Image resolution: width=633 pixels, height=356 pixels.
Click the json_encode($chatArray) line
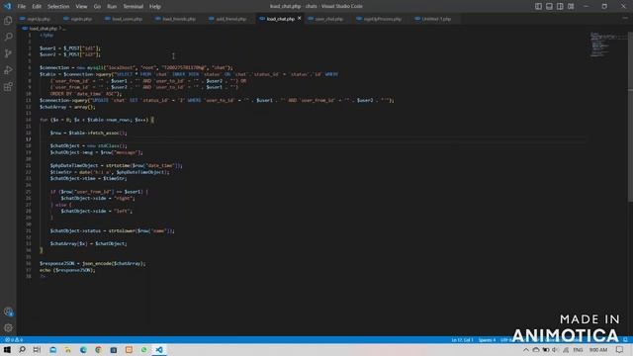click(x=92, y=263)
